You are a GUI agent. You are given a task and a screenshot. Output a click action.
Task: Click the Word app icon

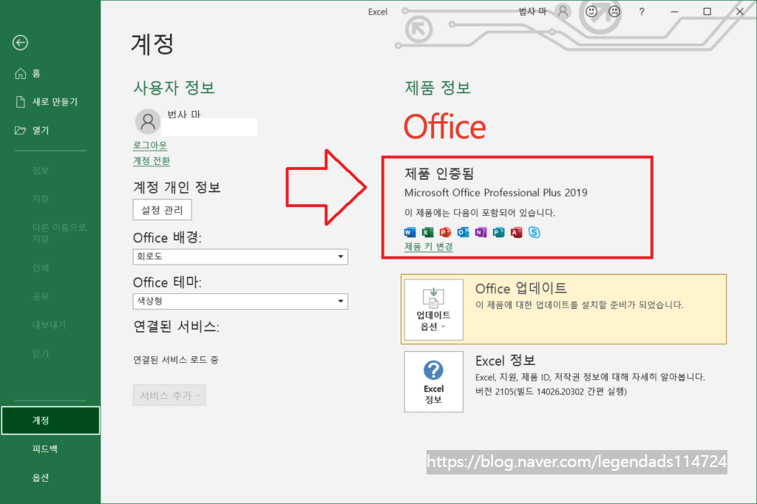click(410, 233)
